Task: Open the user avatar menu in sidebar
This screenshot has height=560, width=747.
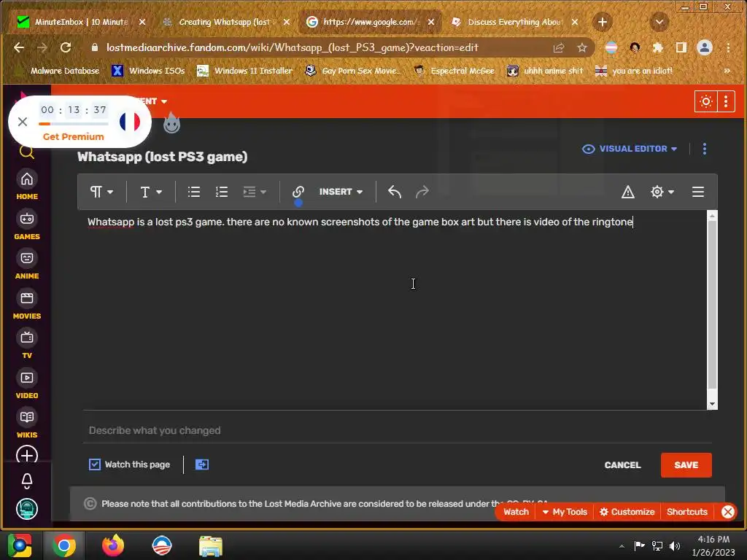Action: [27, 509]
